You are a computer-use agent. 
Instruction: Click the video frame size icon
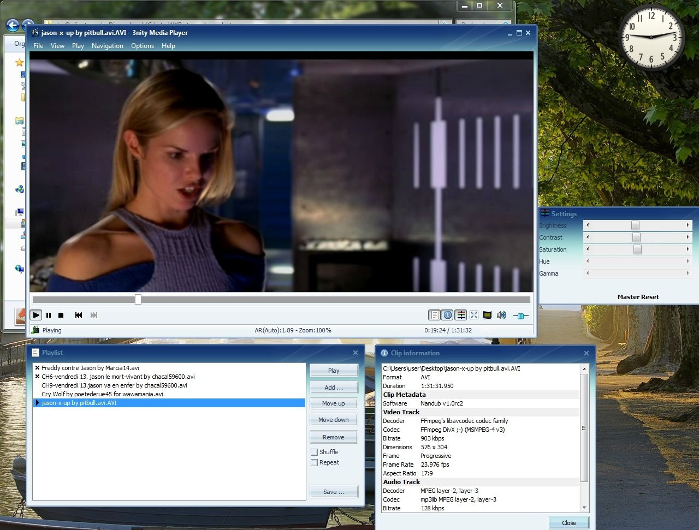coord(488,315)
